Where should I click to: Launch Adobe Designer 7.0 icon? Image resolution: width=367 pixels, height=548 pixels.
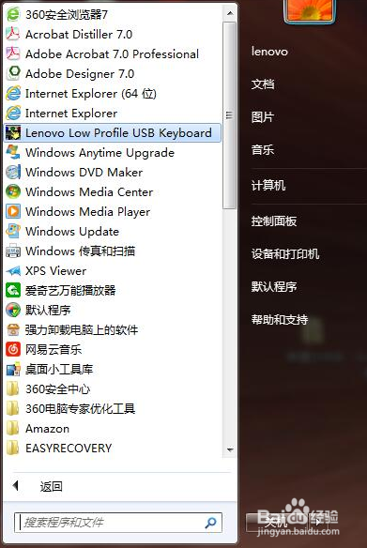click(x=13, y=73)
